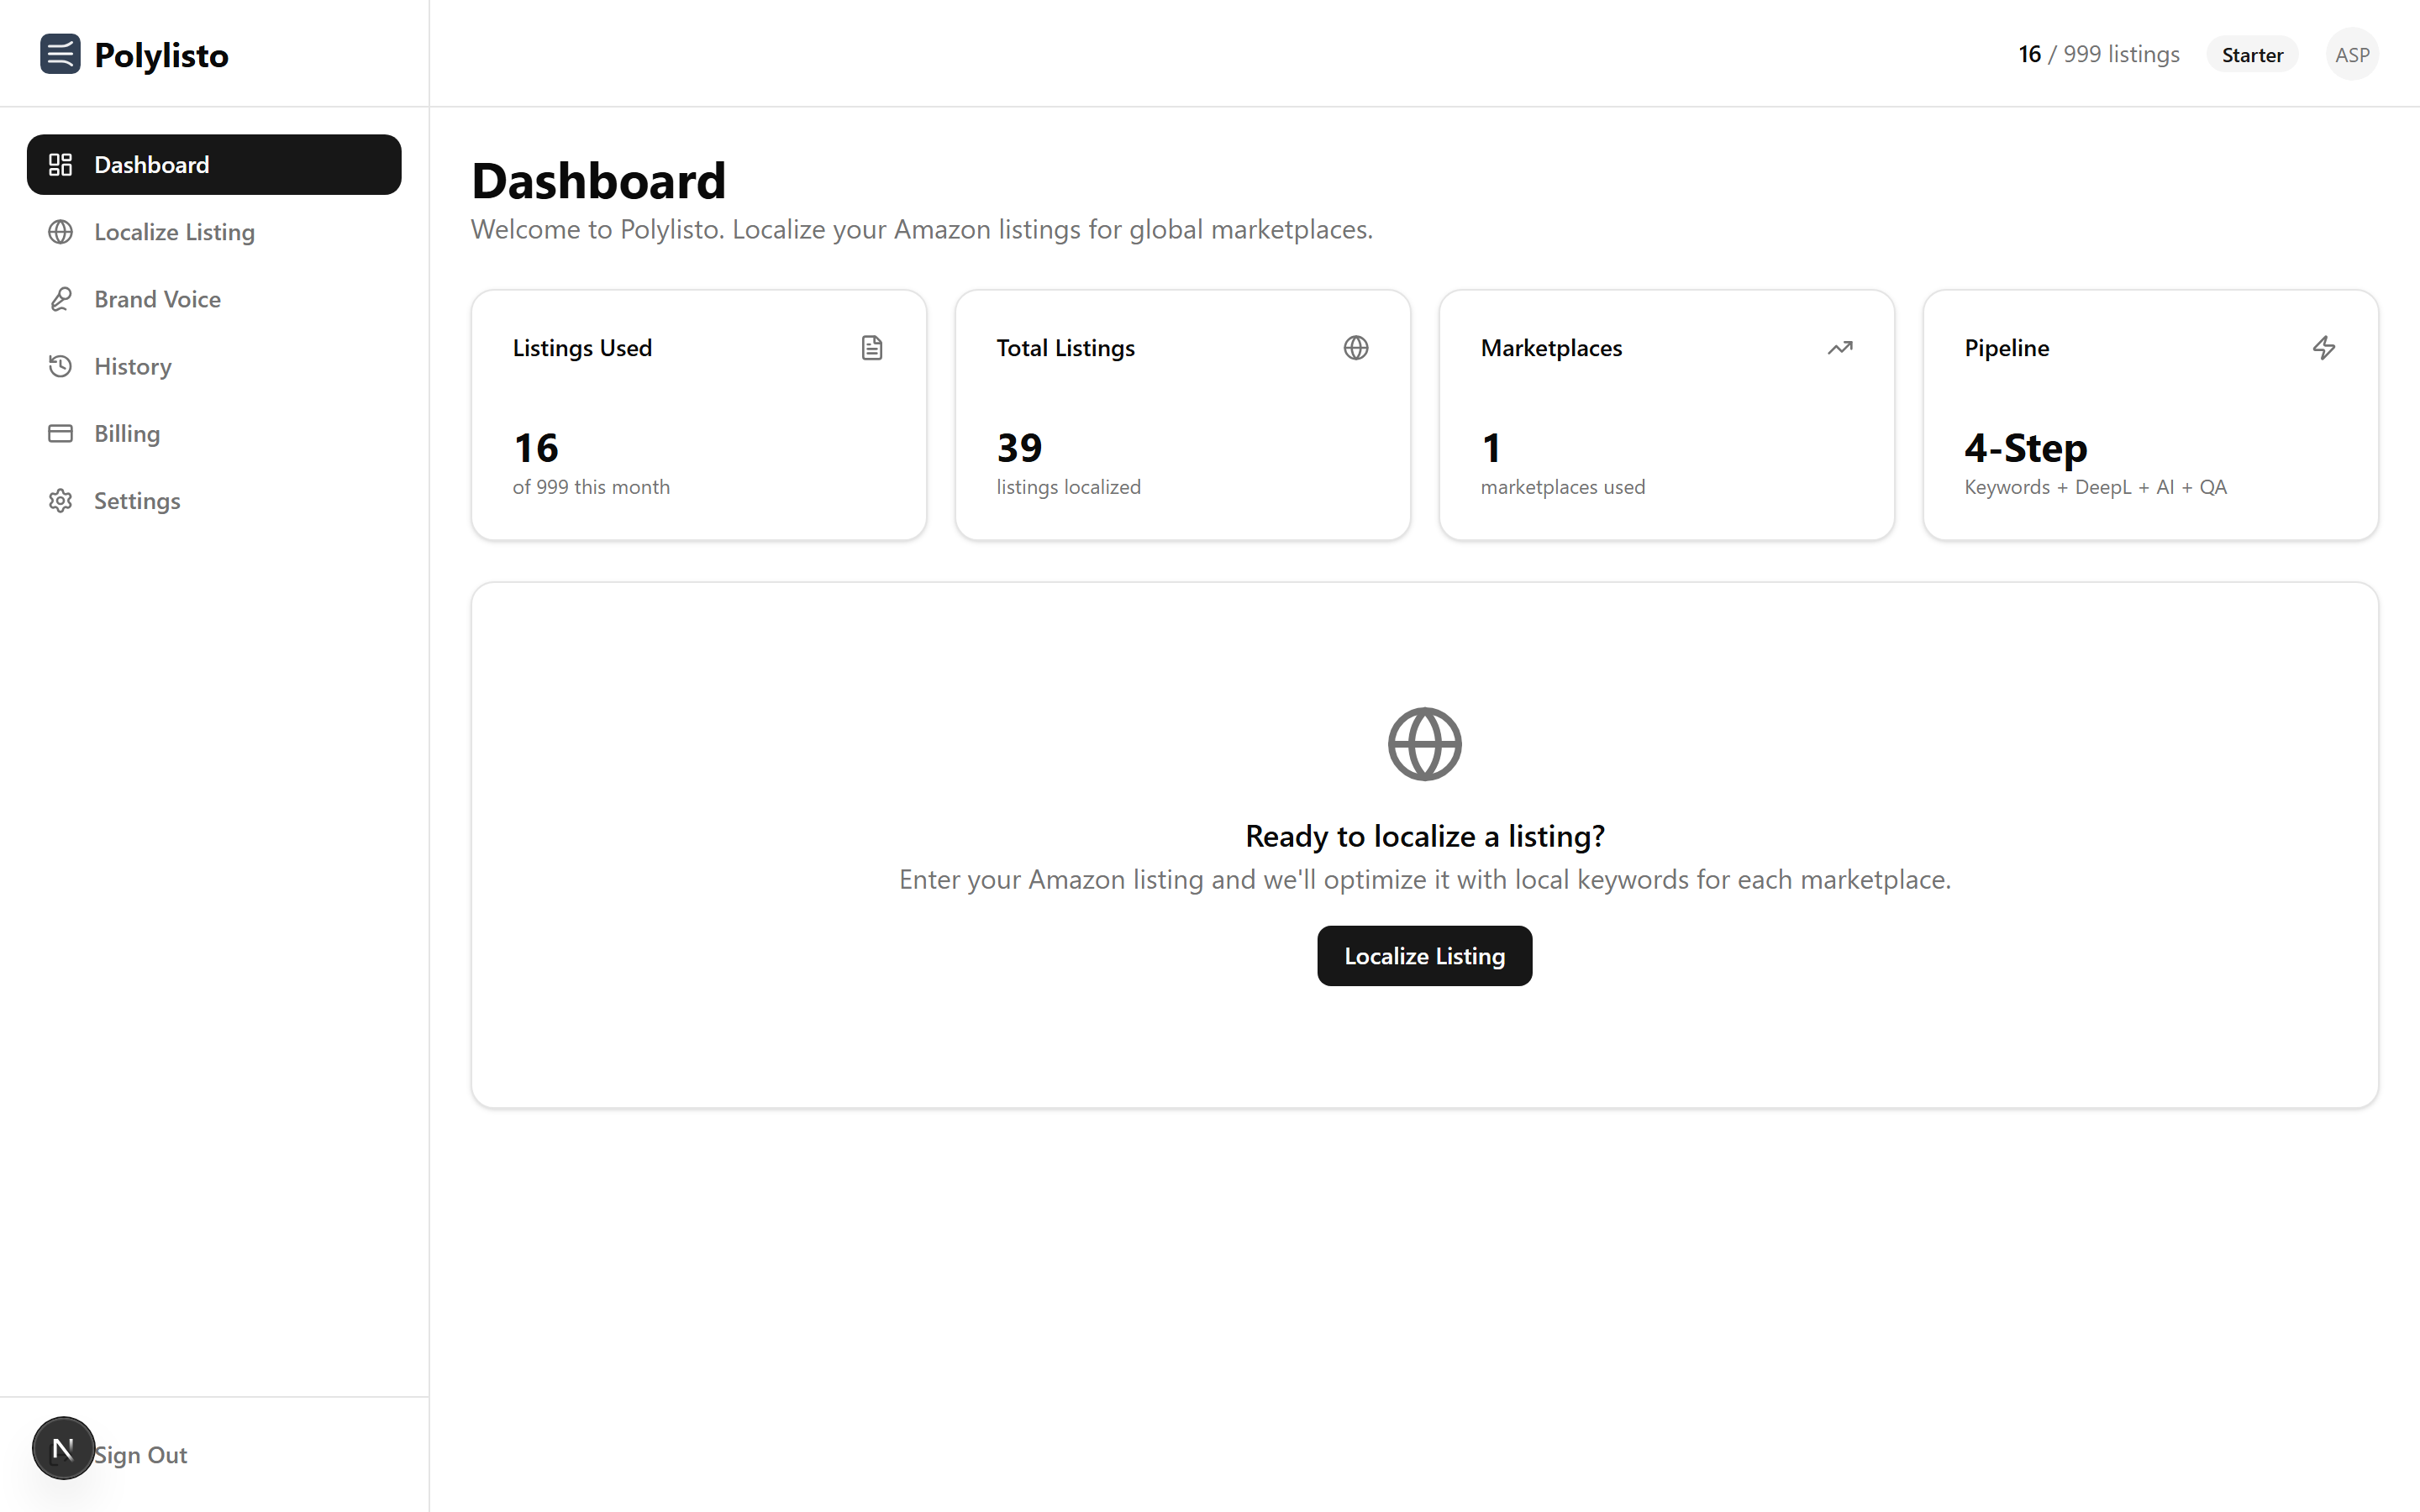Click the History clock icon
The width and height of the screenshot is (2420, 1512).
point(61,366)
